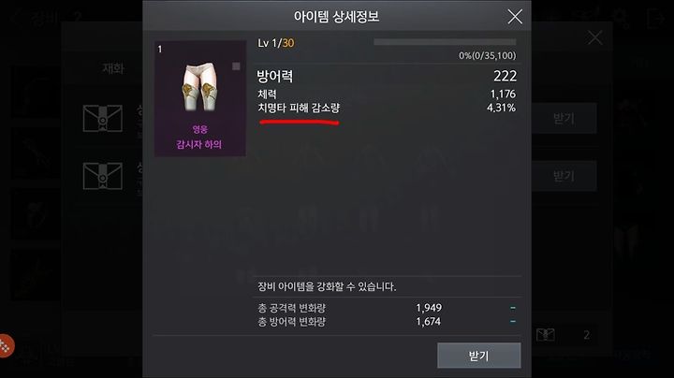The height and width of the screenshot is (378, 674).
Task: Close the dimmed mailbox panel behind
Action: point(595,37)
